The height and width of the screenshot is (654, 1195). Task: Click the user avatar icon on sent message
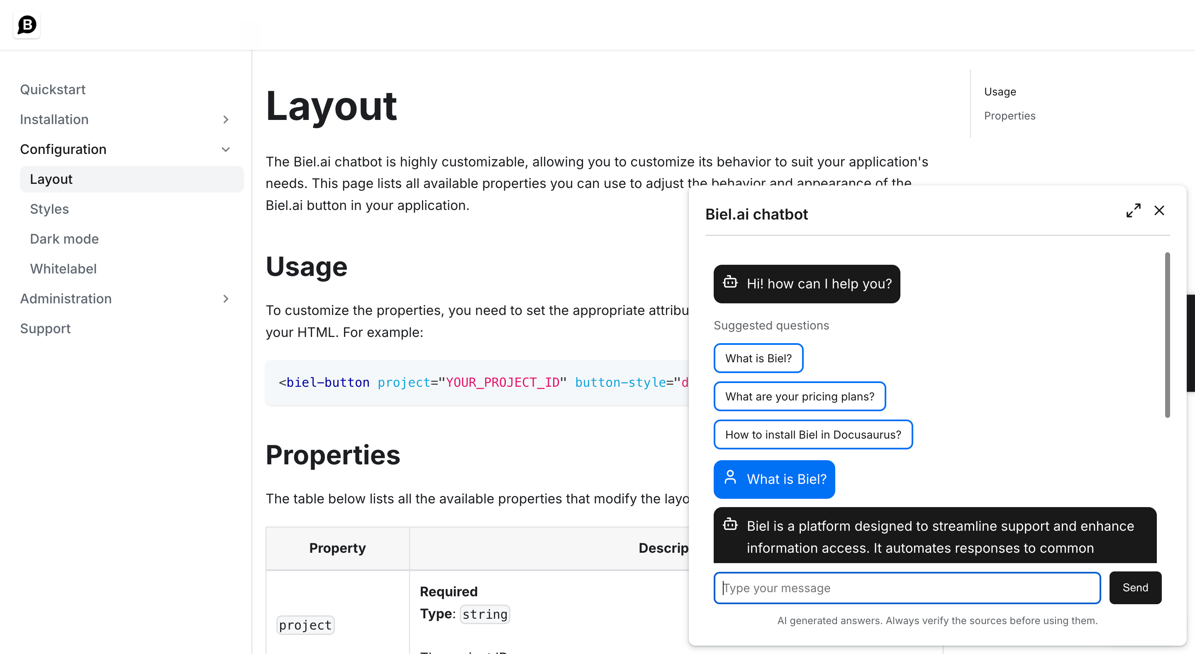[730, 478]
